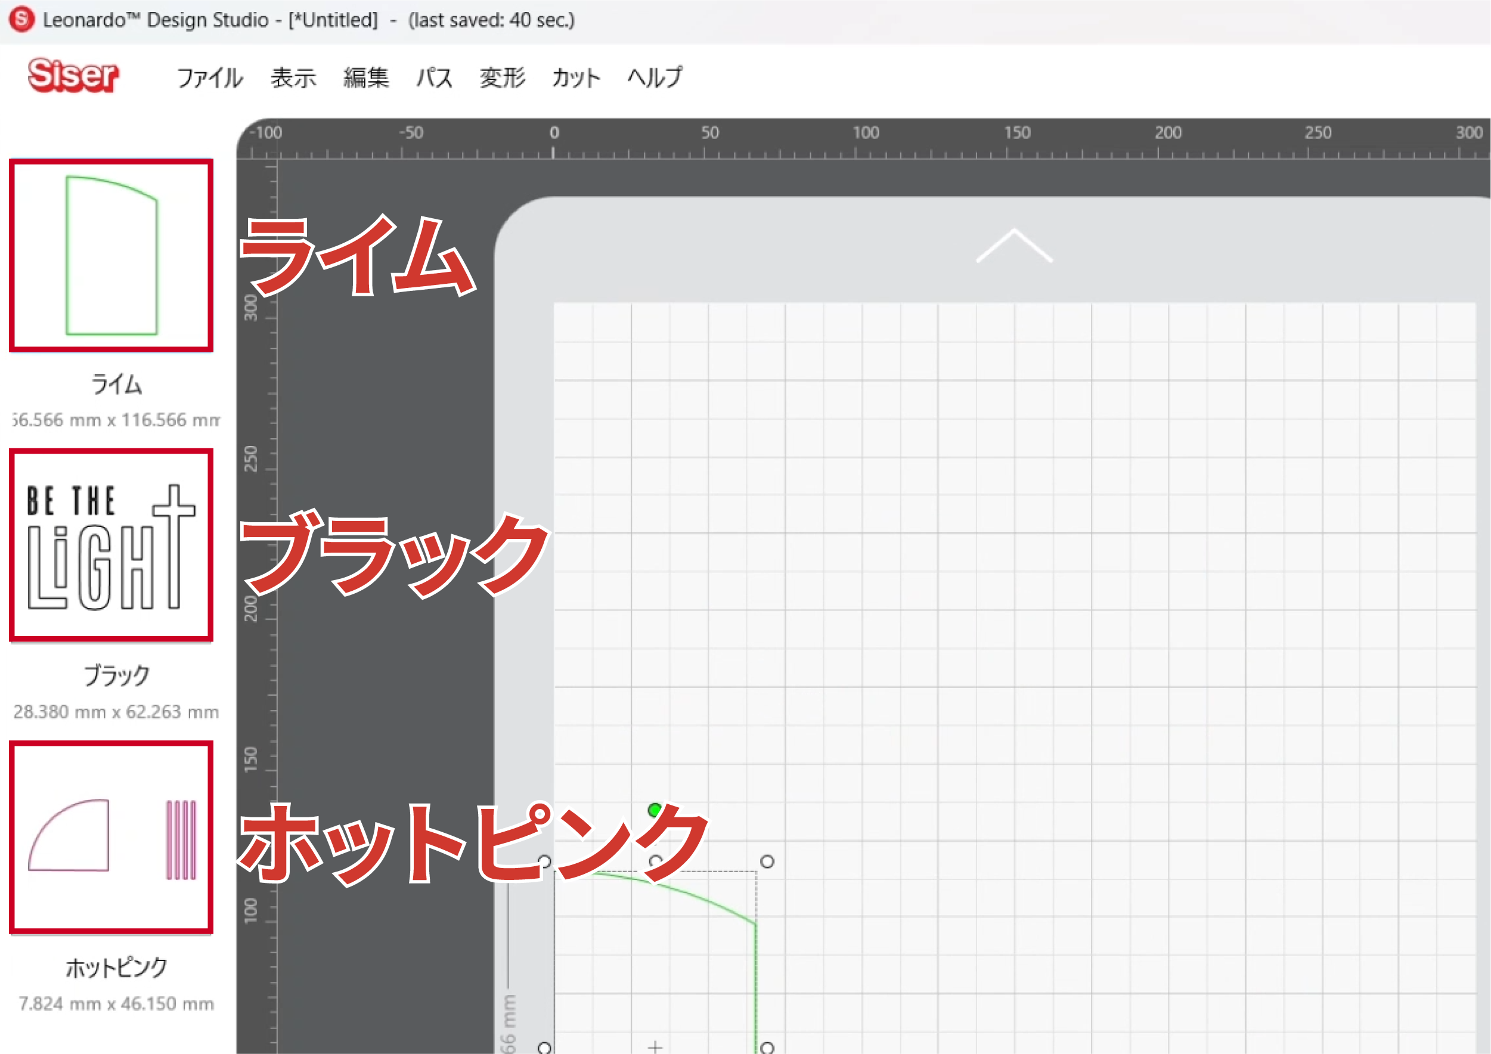Viewport: 1491px width, 1054px height.
Task: Click the Leonardo app icon in title bar
Action: (21, 20)
